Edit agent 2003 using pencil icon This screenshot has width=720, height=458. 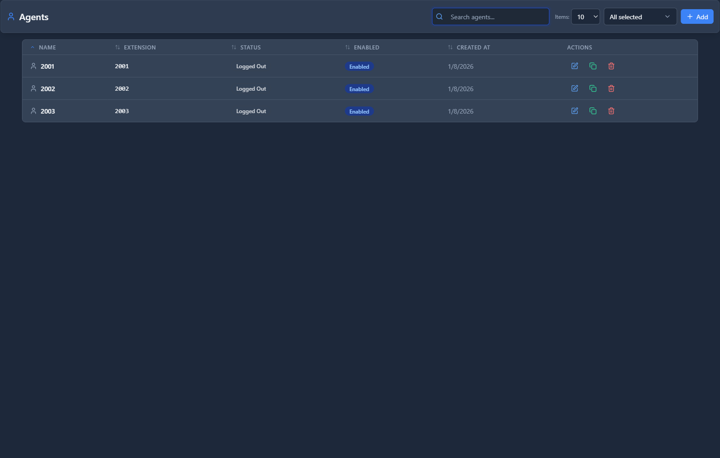pos(574,111)
